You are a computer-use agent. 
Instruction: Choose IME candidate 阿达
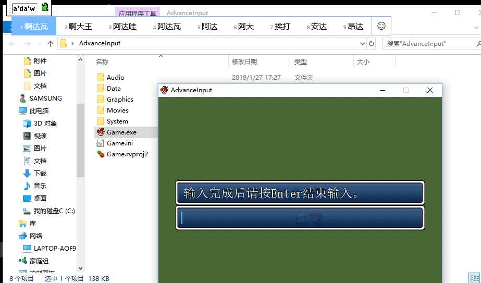tap(207, 27)
